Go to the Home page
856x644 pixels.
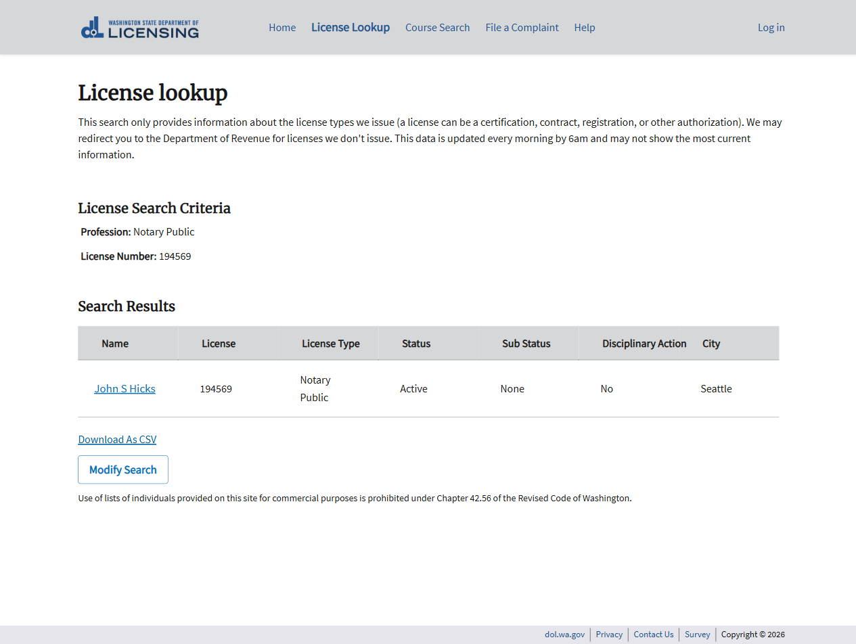(282, 28)
